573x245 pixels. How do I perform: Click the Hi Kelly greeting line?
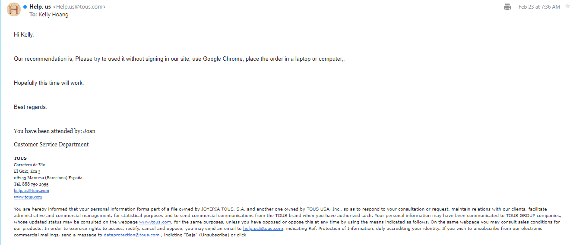[x=24, y=34]
